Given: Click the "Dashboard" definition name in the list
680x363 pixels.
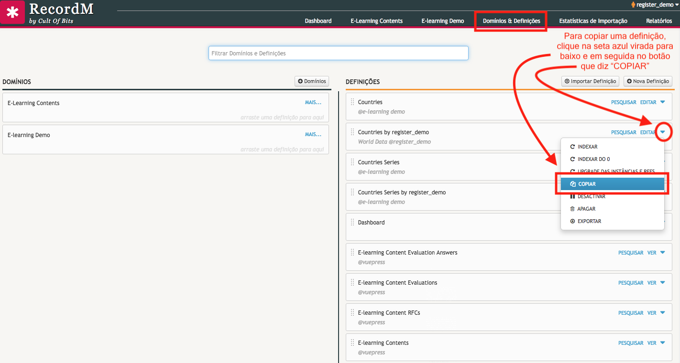Looking at the screenshot, I should point(371,223).
